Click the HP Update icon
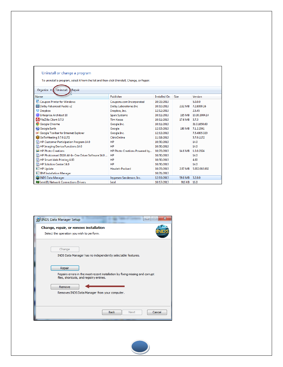Screen dimensions: 283x367 click(x=38, y=168)
